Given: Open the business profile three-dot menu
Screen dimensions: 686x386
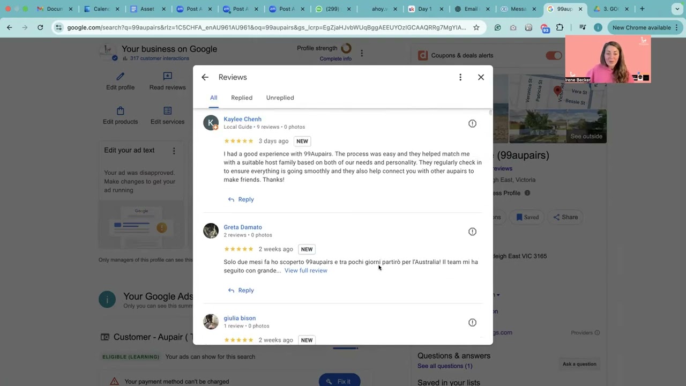Looking at the screenshot, I should (x=362, y=53).
